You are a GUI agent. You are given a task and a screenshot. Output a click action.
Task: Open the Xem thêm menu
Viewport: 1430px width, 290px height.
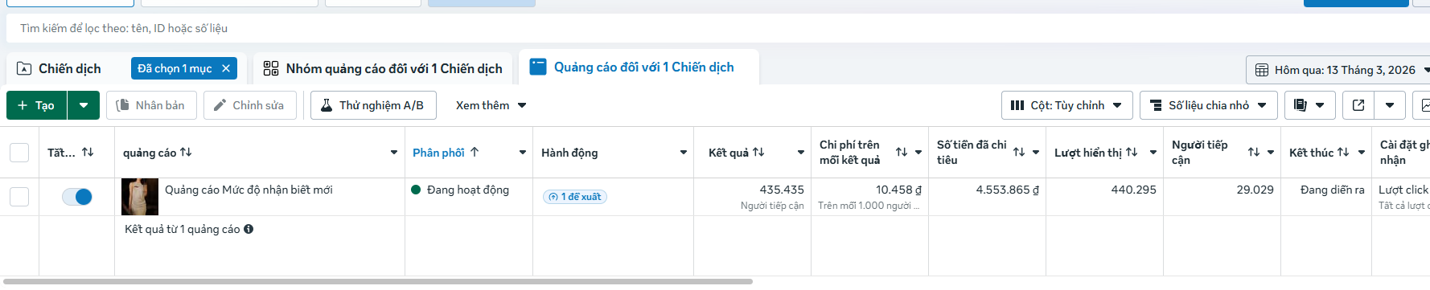pyautogui.click(x=491, y=105)
